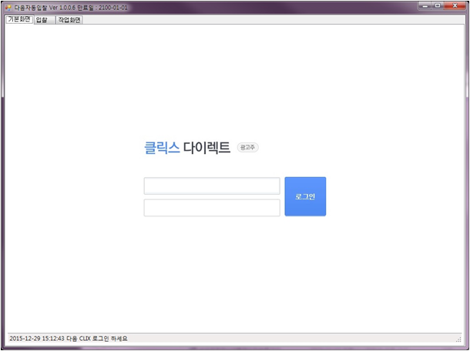Close the 다음자동입찰 window
This screenshot has height=351, width=470.
[x=455, y=5]
